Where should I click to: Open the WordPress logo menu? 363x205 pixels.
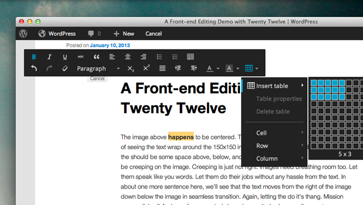pos(23,34)
